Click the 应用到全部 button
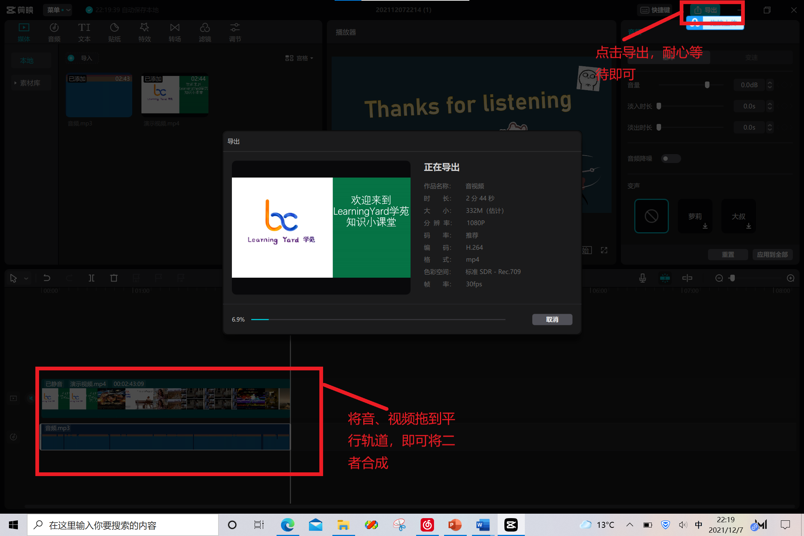 point(772,255)
